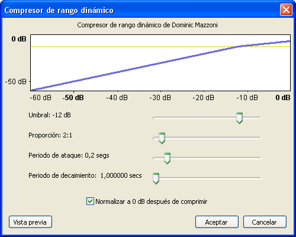This screenshot has width=296, height=237.
Task: Click the '-20 dB' horizontal axis label
Action: pyautogui.click(x=203, y=98)
